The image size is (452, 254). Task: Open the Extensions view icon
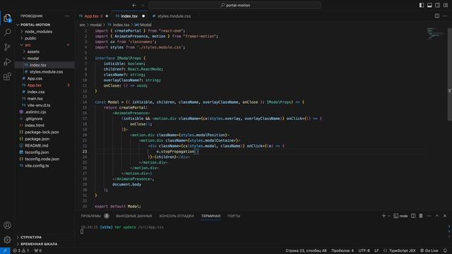point(7,77)
